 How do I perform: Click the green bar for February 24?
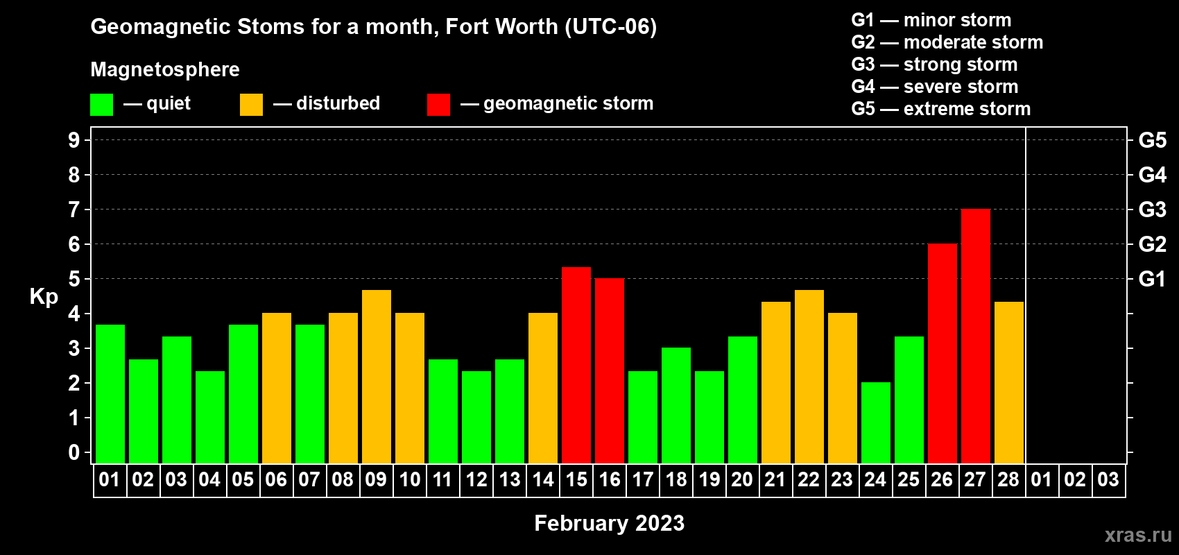[876, 422]
